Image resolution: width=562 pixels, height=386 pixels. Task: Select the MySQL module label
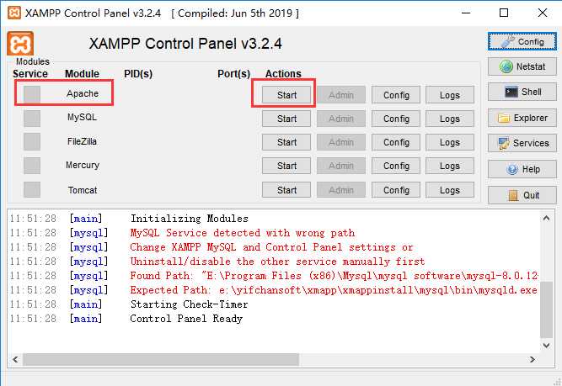[x=82, y=118]
